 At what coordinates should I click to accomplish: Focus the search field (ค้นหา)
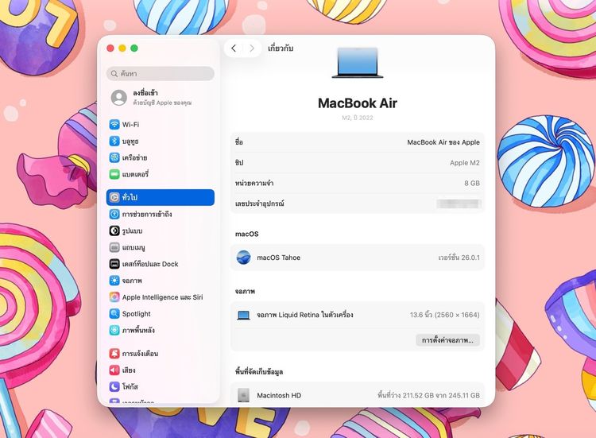(x=161, y=73)
